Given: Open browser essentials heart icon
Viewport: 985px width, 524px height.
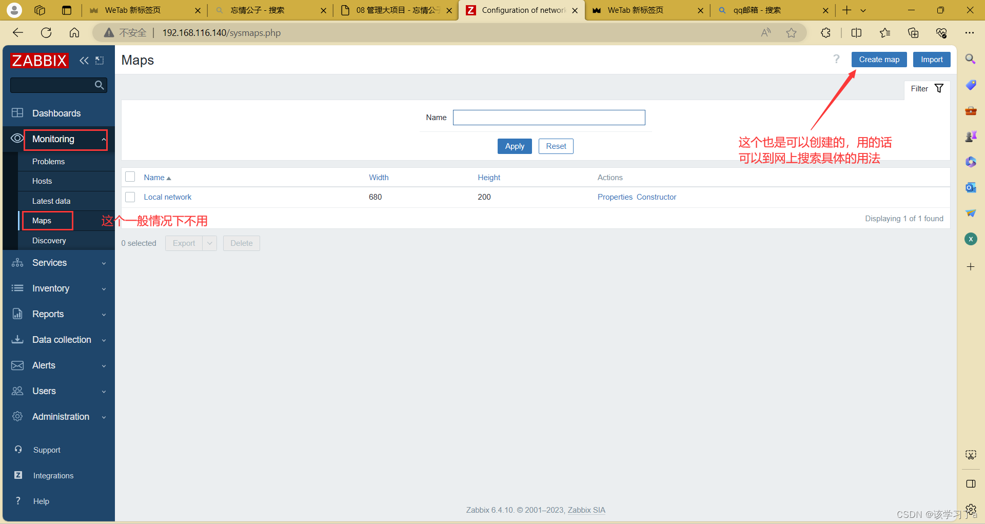Looking at the screenshot, I should [x=941, y=33].
